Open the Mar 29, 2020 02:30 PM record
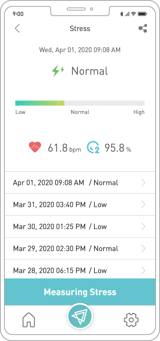160x341 pixels. coord(80,249)
